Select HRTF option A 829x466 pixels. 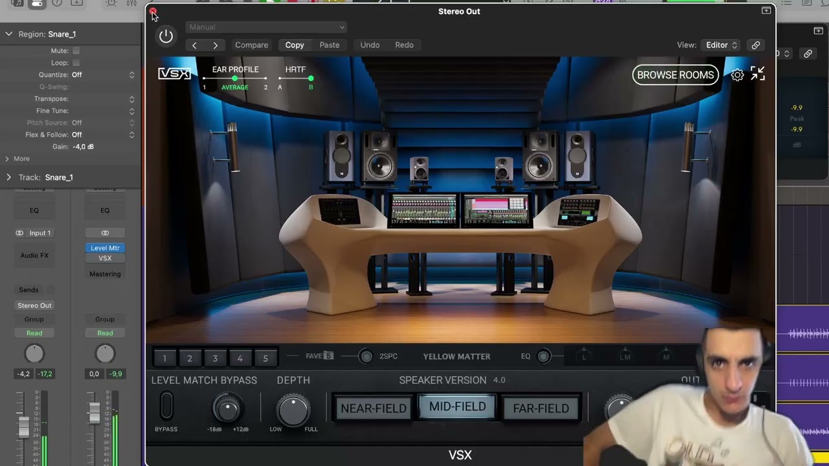pos(280,87)
